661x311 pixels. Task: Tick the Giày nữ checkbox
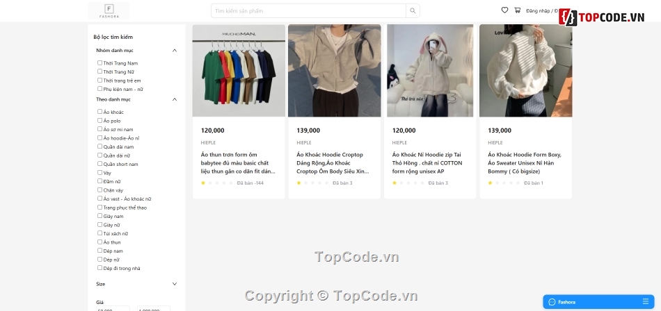pos(100,224)
